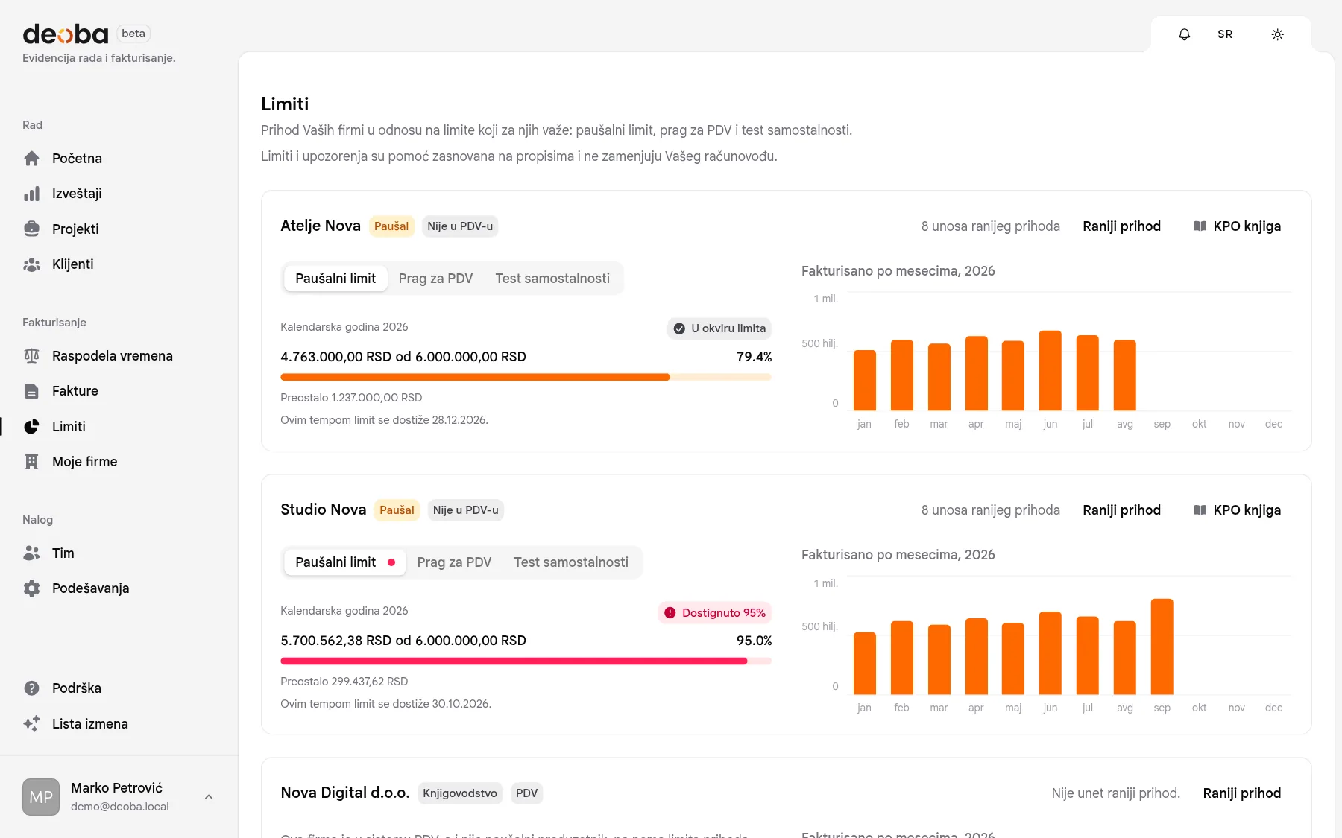The image size is (1342, 838).
Task: Click the Lista izmena sparkle icon
Action: click(x=31, y=724)
